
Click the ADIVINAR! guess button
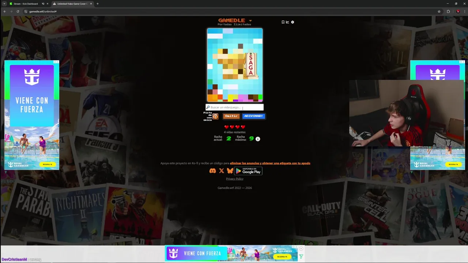[x=253, y=116]
